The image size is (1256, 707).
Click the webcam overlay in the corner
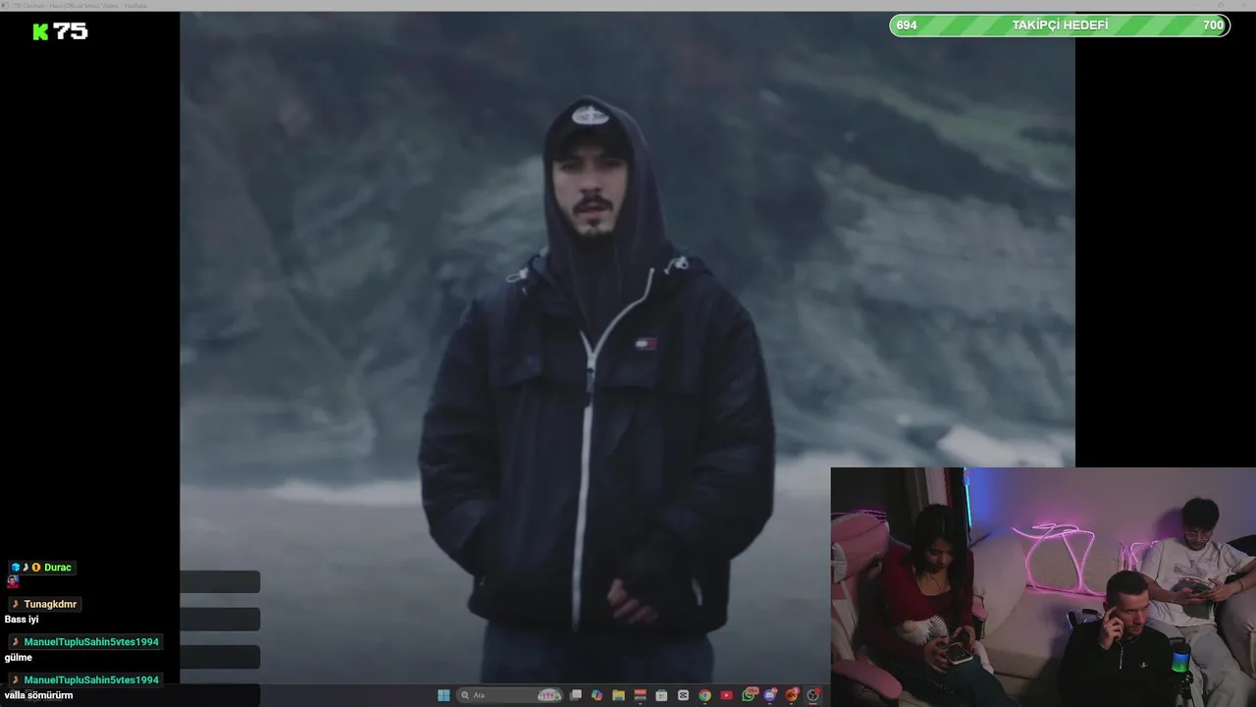(x=1043, y=587)
